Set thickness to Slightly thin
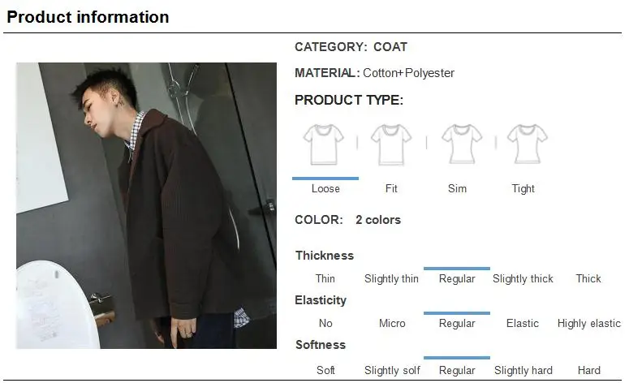629x383 pixels. click(391, 278)
